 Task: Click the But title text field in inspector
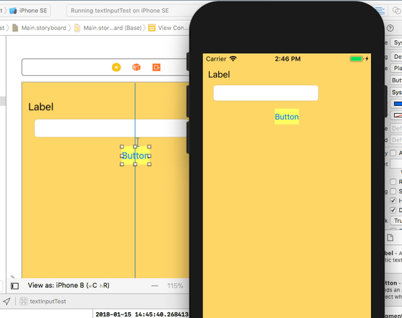pos(396,80)
